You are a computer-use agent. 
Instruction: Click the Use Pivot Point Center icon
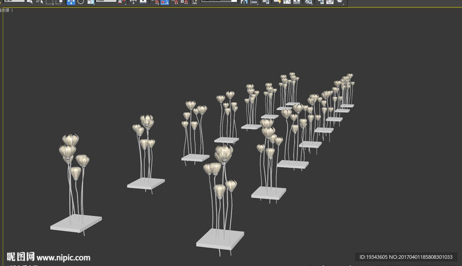122,2
